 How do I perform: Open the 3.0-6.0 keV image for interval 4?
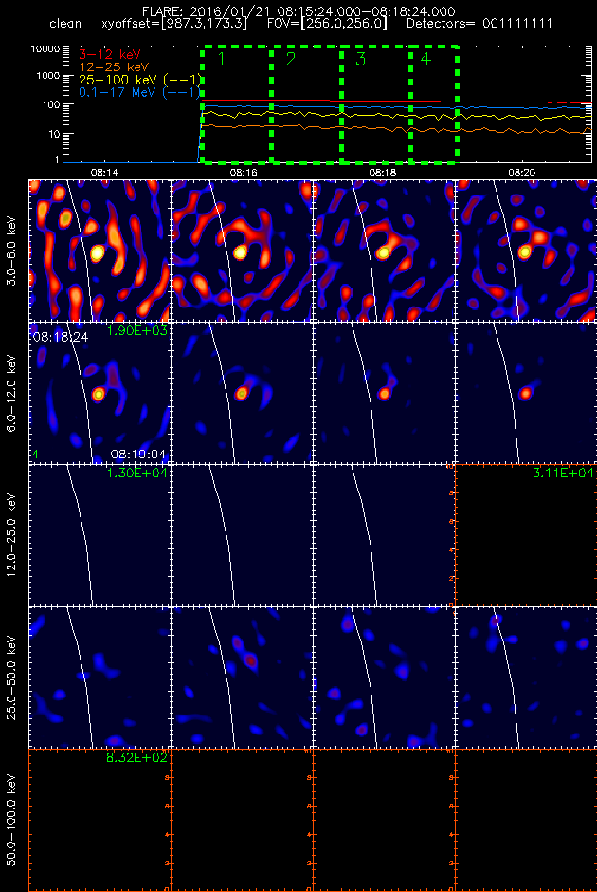coord(526,251)
